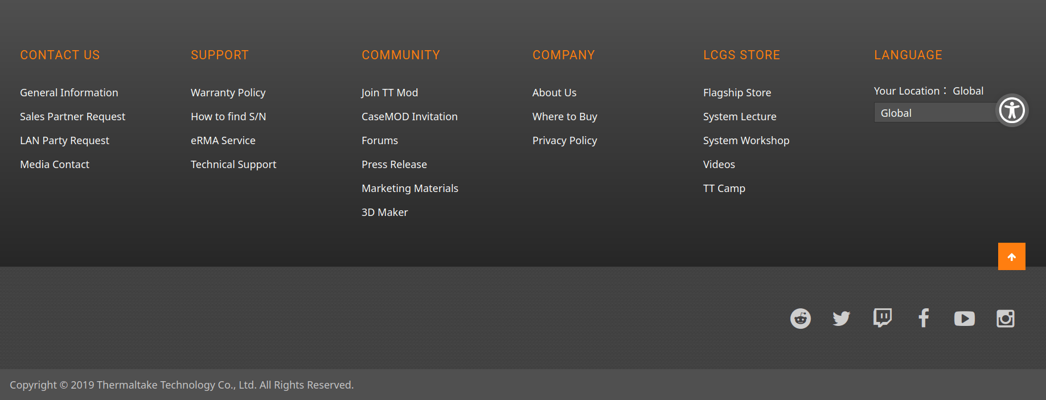Open the eRMA Service link

[x=223, y=140]
